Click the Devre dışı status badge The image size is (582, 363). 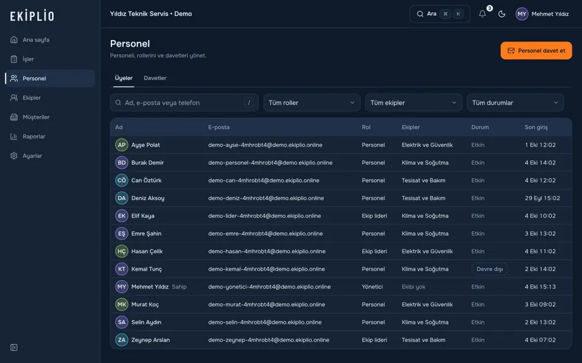coord(490,269)
